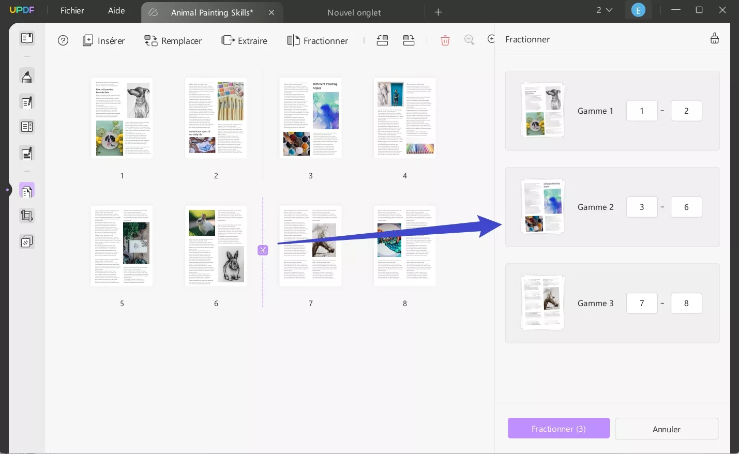Click the scissors split marker between pages

[263, 250]
